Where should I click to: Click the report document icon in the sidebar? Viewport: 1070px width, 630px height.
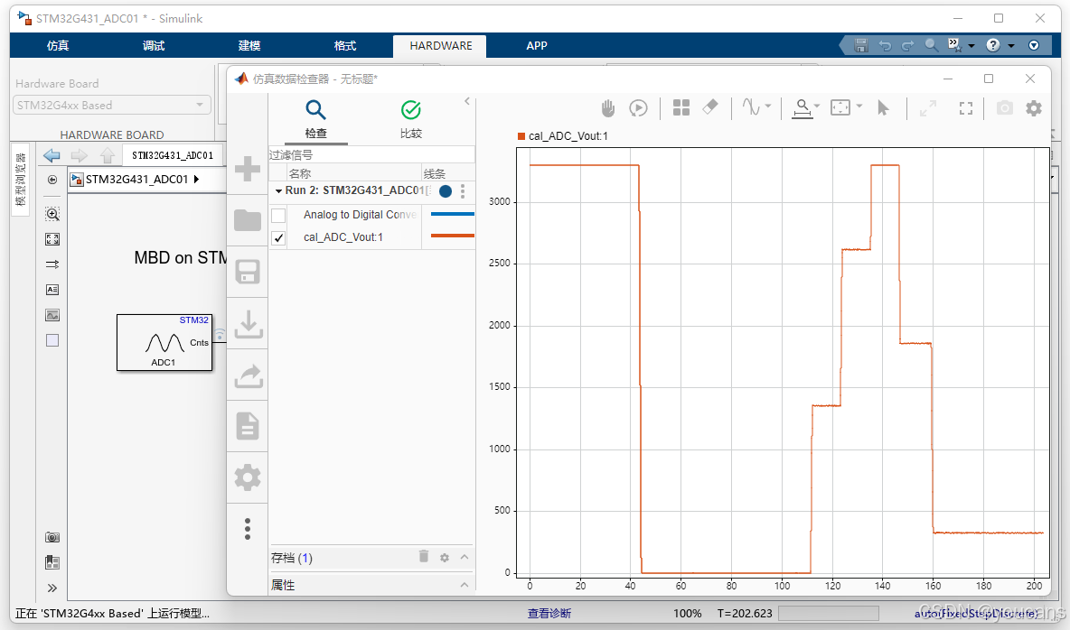(247, 426)
